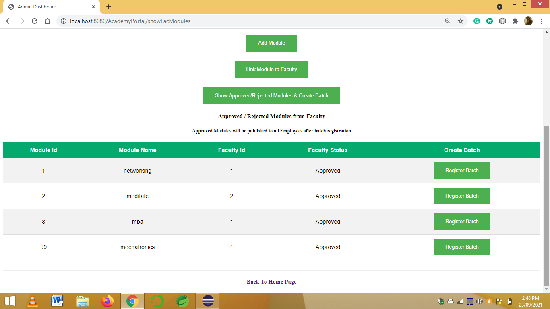550x309 pixels.
Task: Register Batch for networking module
Action: click(462, 171)
